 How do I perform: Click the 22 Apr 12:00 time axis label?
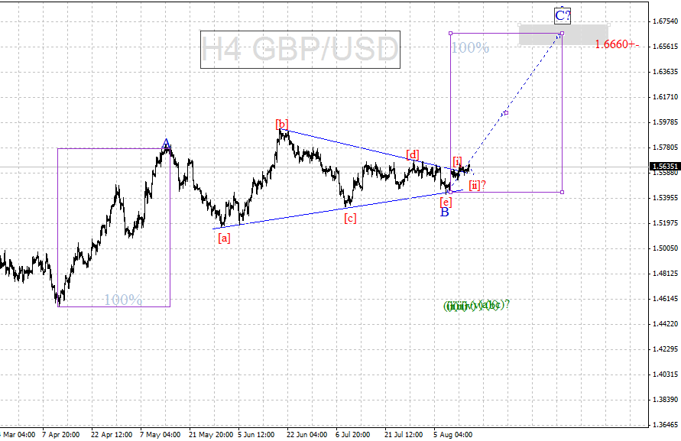pos(112,434)
